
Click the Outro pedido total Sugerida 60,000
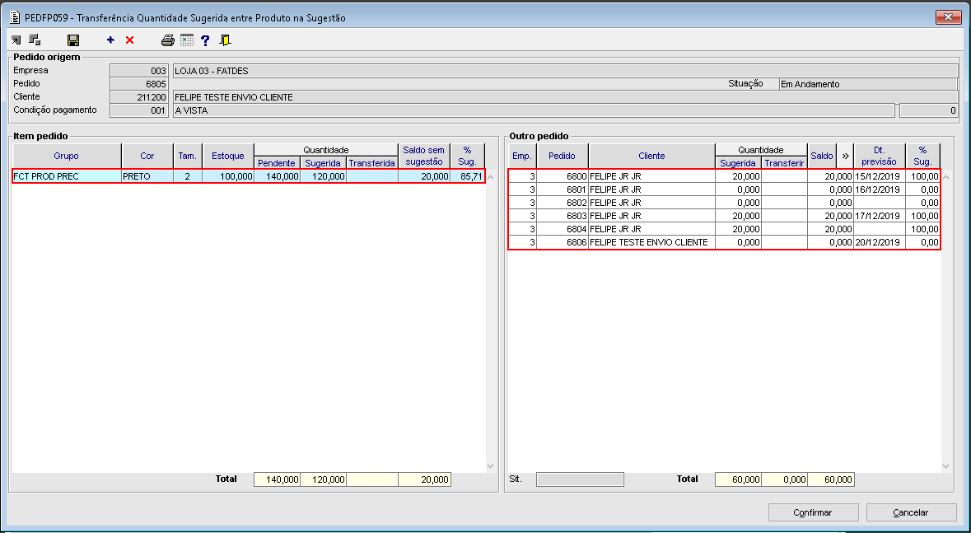coord(738,479)
